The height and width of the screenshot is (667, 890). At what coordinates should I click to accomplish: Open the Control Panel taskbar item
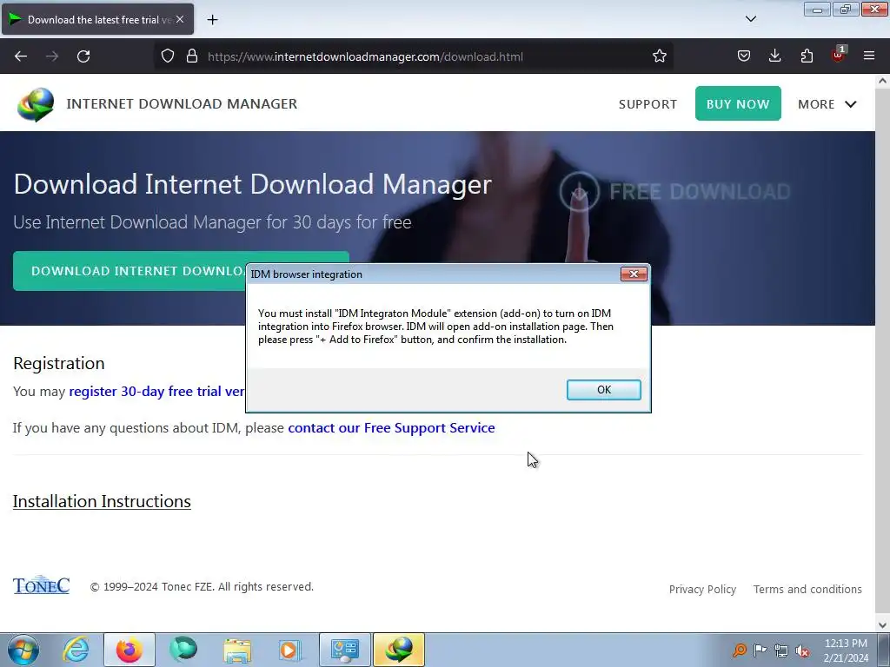point(344,650)
